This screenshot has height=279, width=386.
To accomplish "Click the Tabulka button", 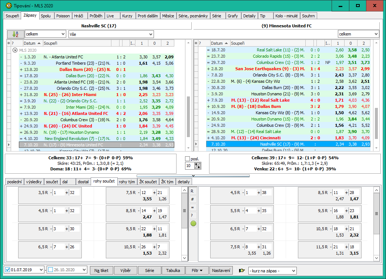I will [173, 271].
